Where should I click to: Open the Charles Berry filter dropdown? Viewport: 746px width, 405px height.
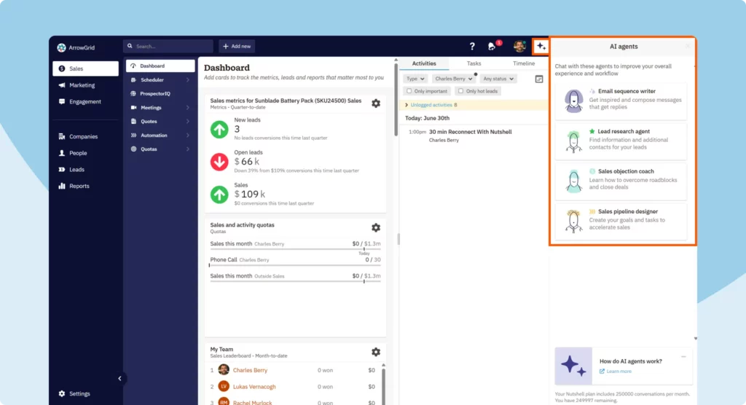click(x=452, y=79)
